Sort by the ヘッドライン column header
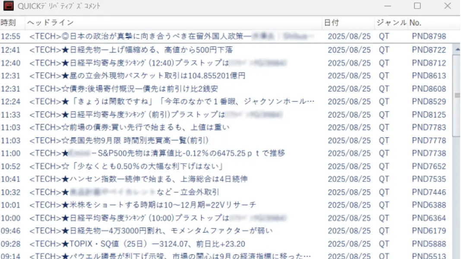Image resolution: width=461 pixels, height=259 pixels. coord(50,22)
